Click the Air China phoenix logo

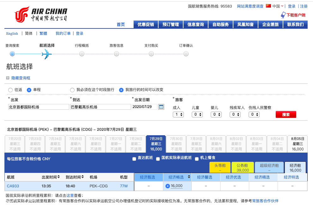[21, 14]
